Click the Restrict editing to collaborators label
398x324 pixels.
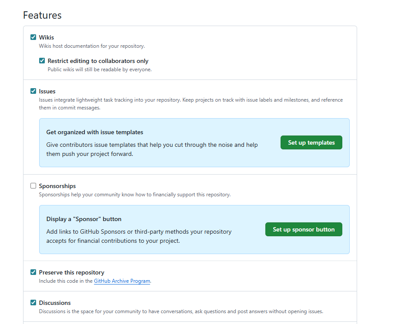(98, 61)
